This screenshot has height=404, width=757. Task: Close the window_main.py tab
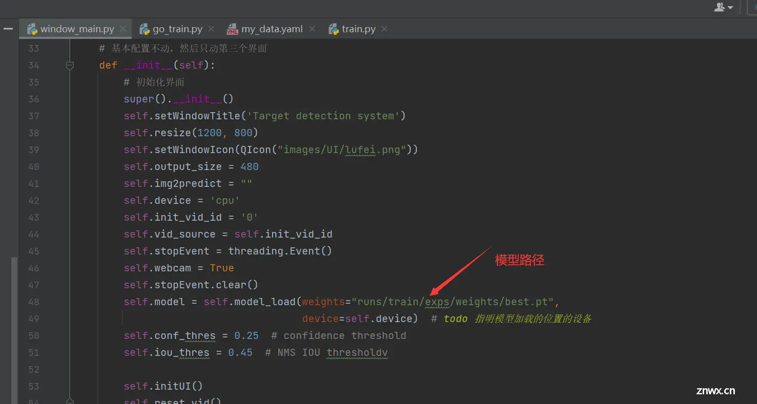pyautogui.click(x=123, y=29)
